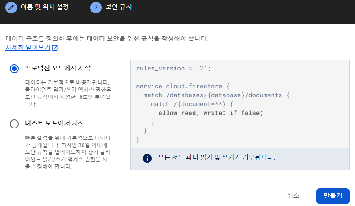The height and width of the screenshot is (206, 355).
Task: Click the step 2 circle icon
Action: coord(96,8)
